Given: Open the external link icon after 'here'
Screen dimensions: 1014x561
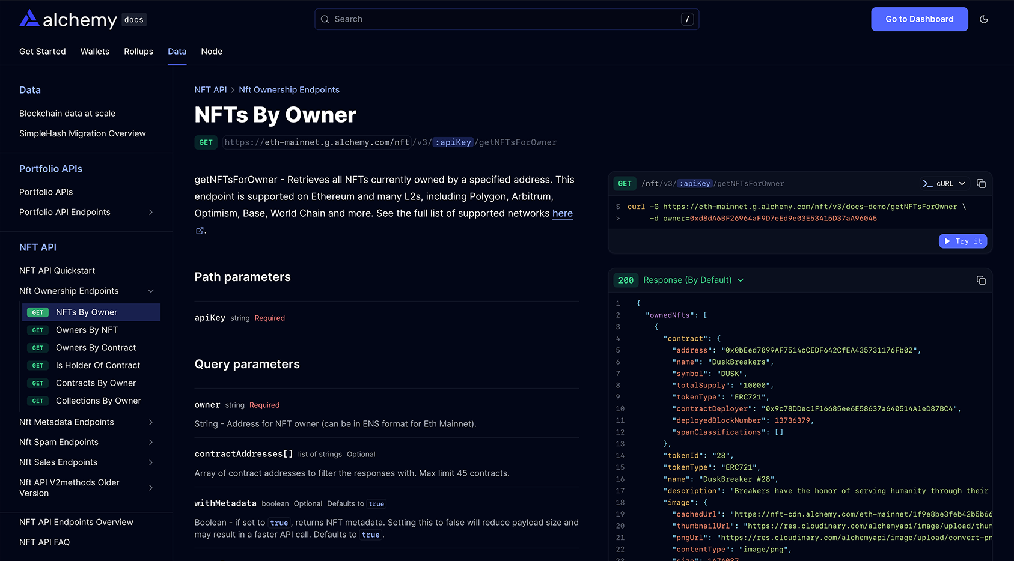Looking at the screenshot, I should (x=199, y=230).
